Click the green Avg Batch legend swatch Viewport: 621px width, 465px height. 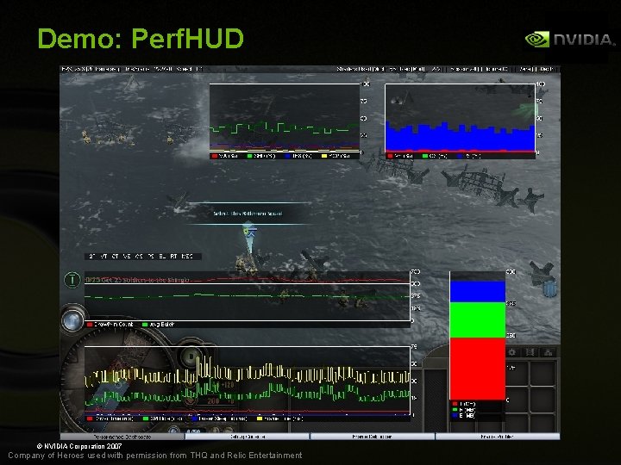[145, 325]
